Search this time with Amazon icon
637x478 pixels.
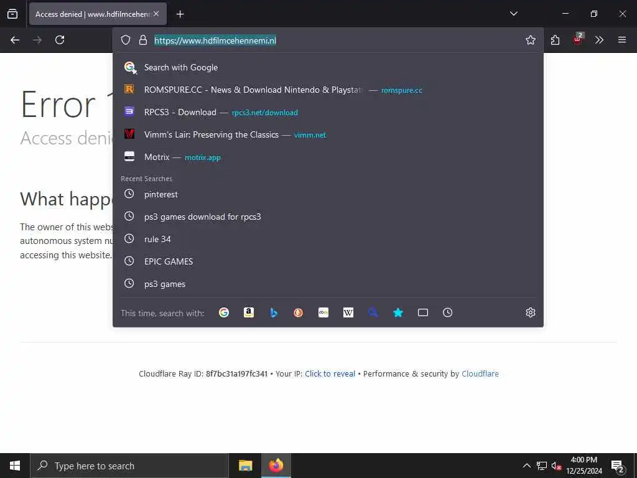click(249, 312)
